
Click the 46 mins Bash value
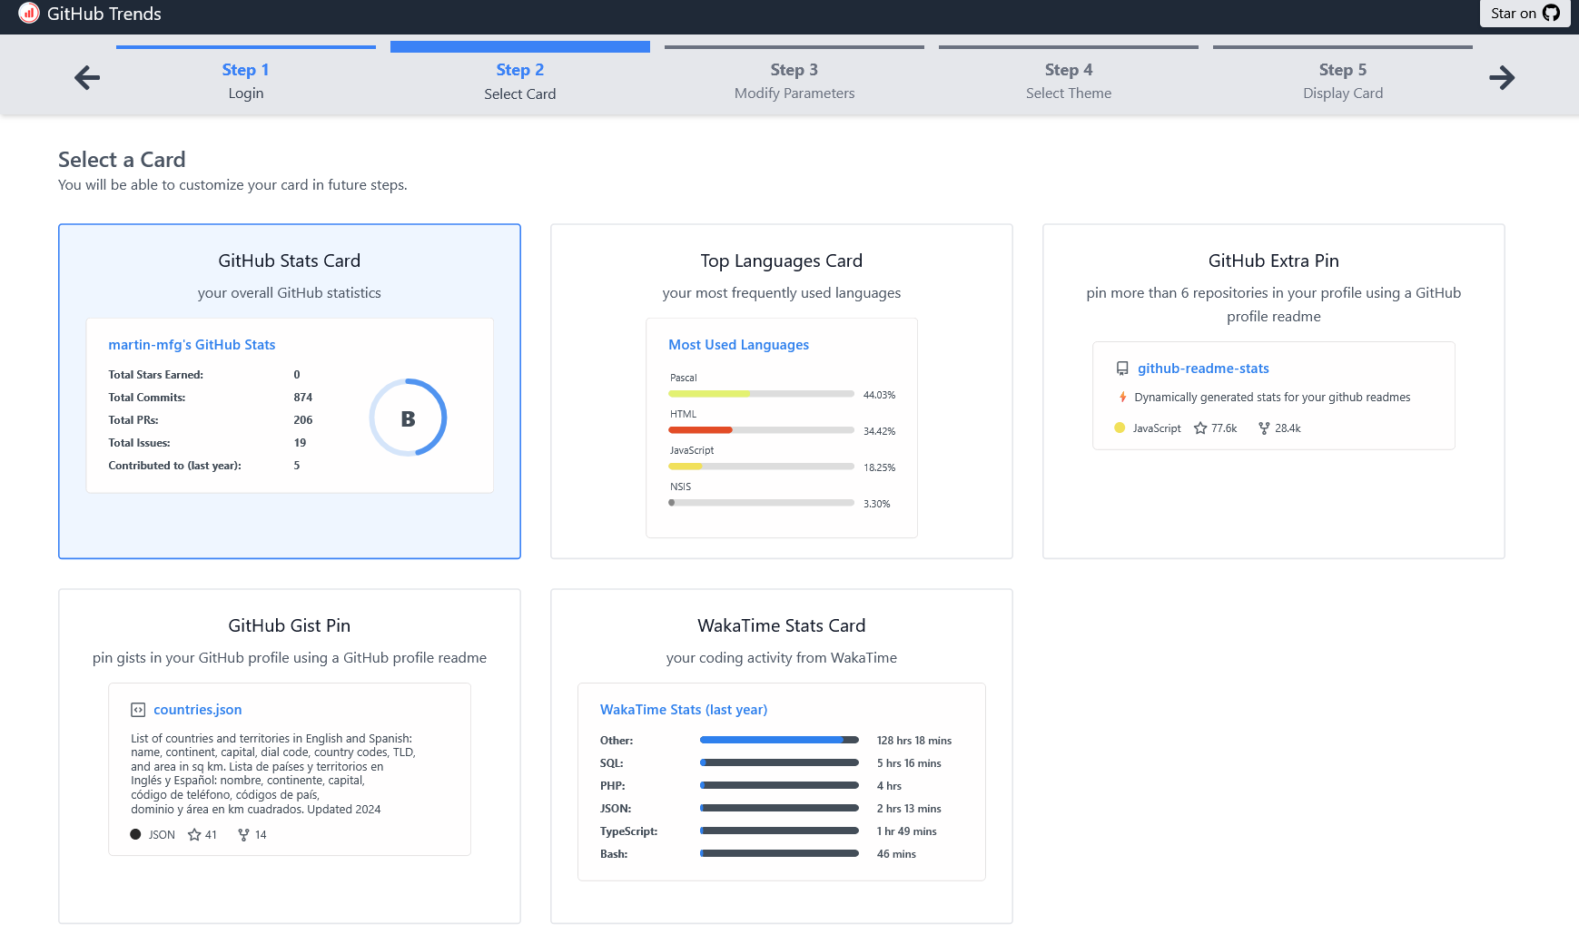coord(896,854)
